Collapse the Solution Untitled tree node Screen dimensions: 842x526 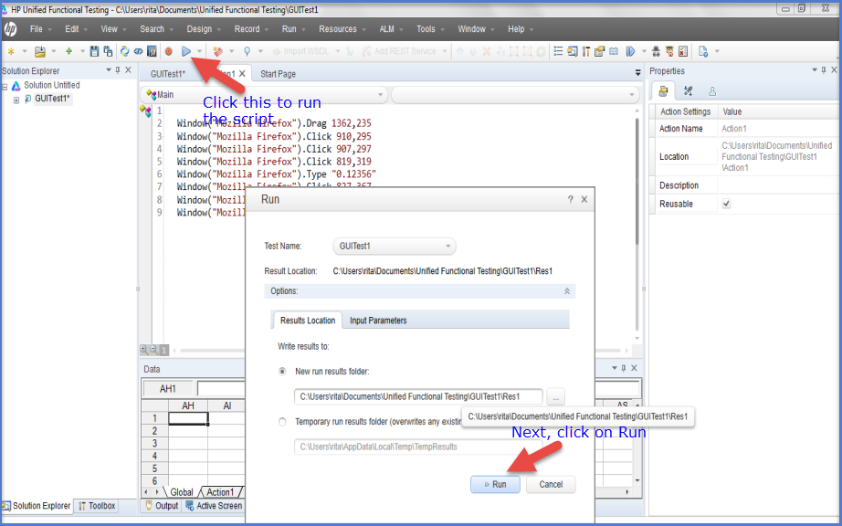[5, 87]
